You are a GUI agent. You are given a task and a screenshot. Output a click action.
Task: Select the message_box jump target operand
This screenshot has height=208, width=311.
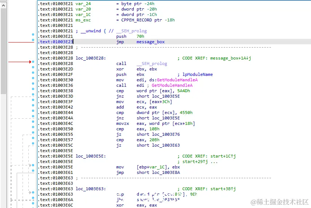pyautogui.click(x=150, y=42)
